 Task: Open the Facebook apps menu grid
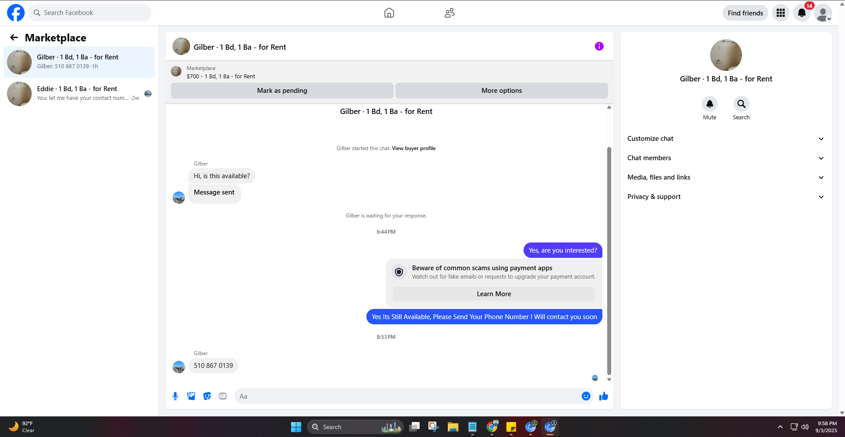pyautogui.click(x=781, y=13)
